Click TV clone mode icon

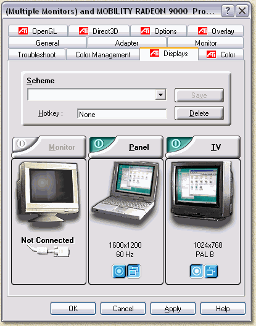coord(211,271)
